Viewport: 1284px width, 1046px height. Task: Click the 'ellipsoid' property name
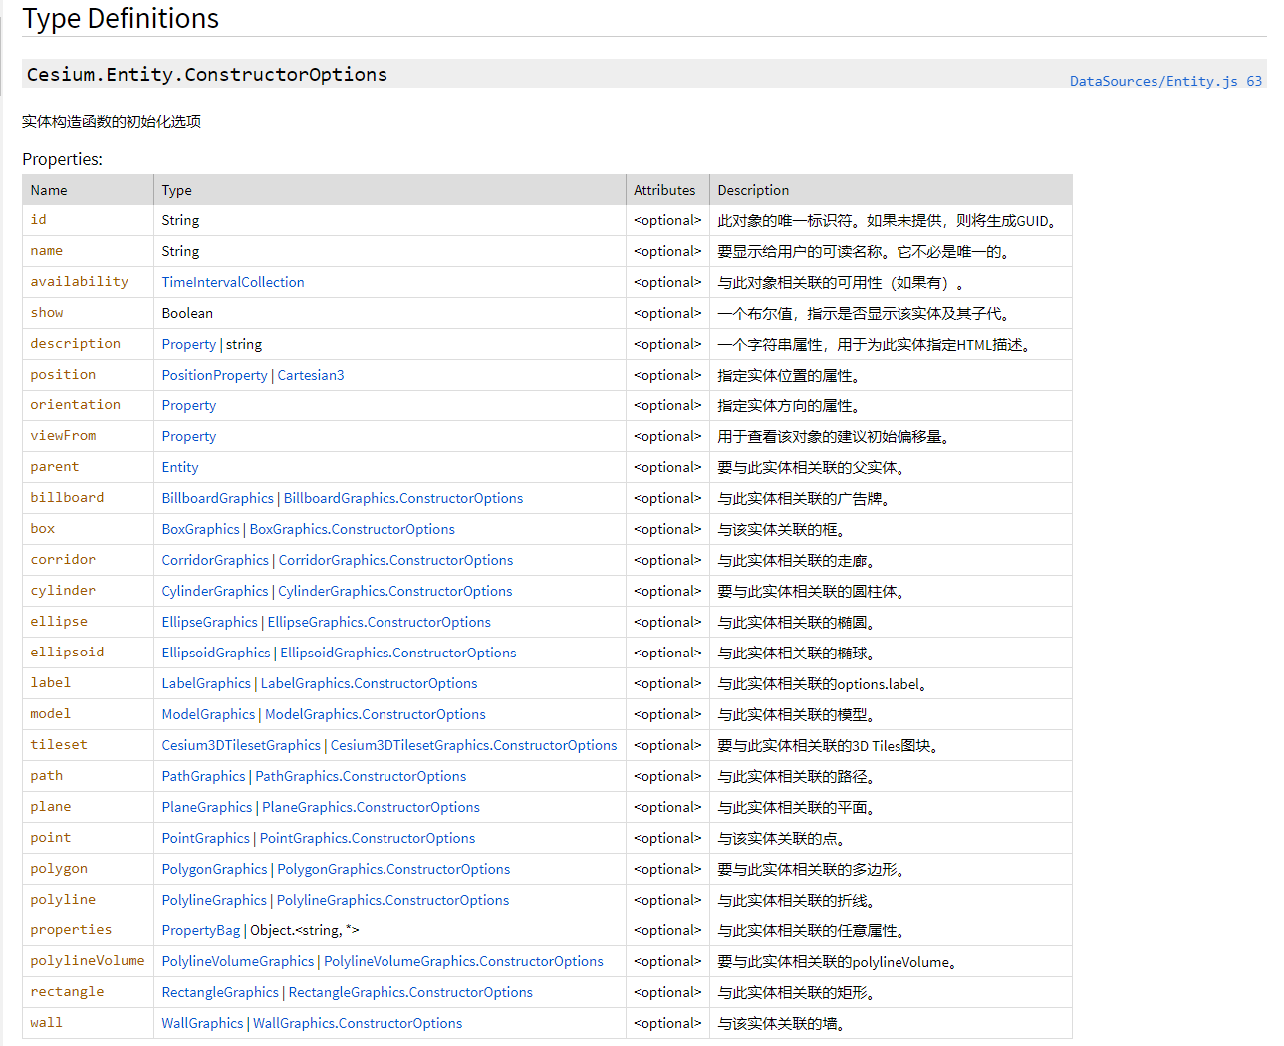[x=67, y=653]
